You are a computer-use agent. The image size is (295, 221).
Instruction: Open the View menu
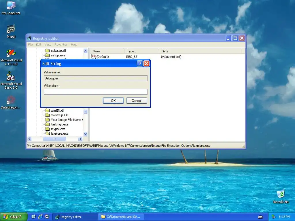point(48,45)
